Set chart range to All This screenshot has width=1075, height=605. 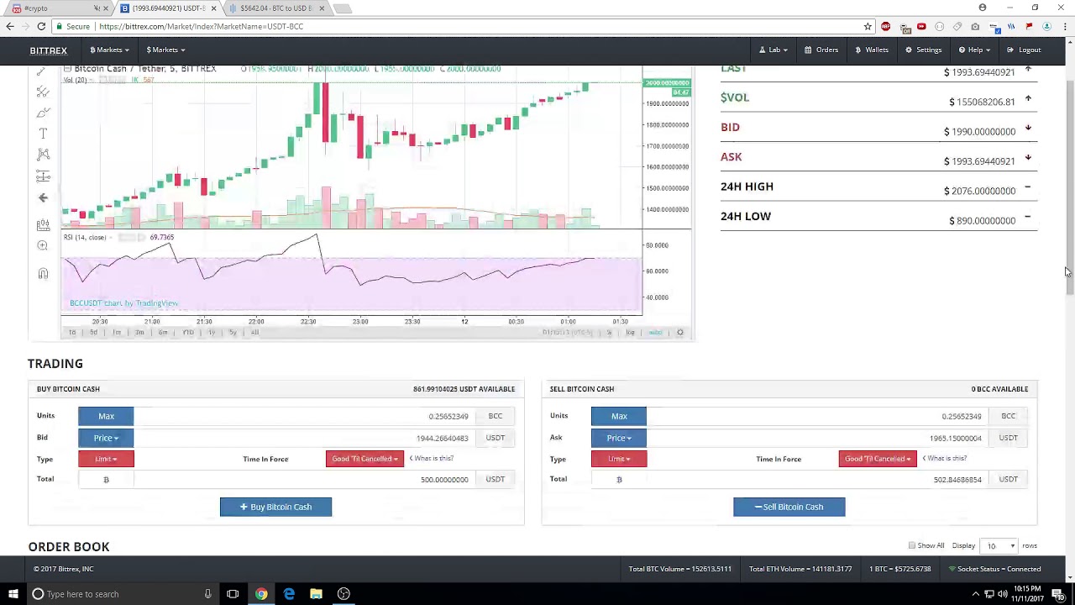[x=254, y=332]
